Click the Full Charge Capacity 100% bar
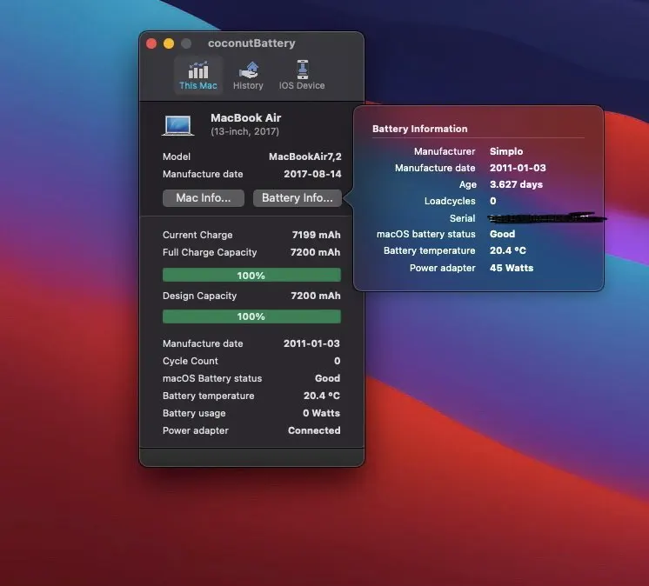Screen dimensions: 649x586 [251, 275]
